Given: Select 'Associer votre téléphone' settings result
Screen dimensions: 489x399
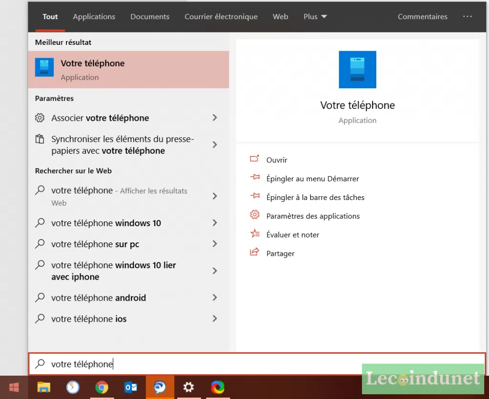Looking at the screenshot, I should (128, 118).
